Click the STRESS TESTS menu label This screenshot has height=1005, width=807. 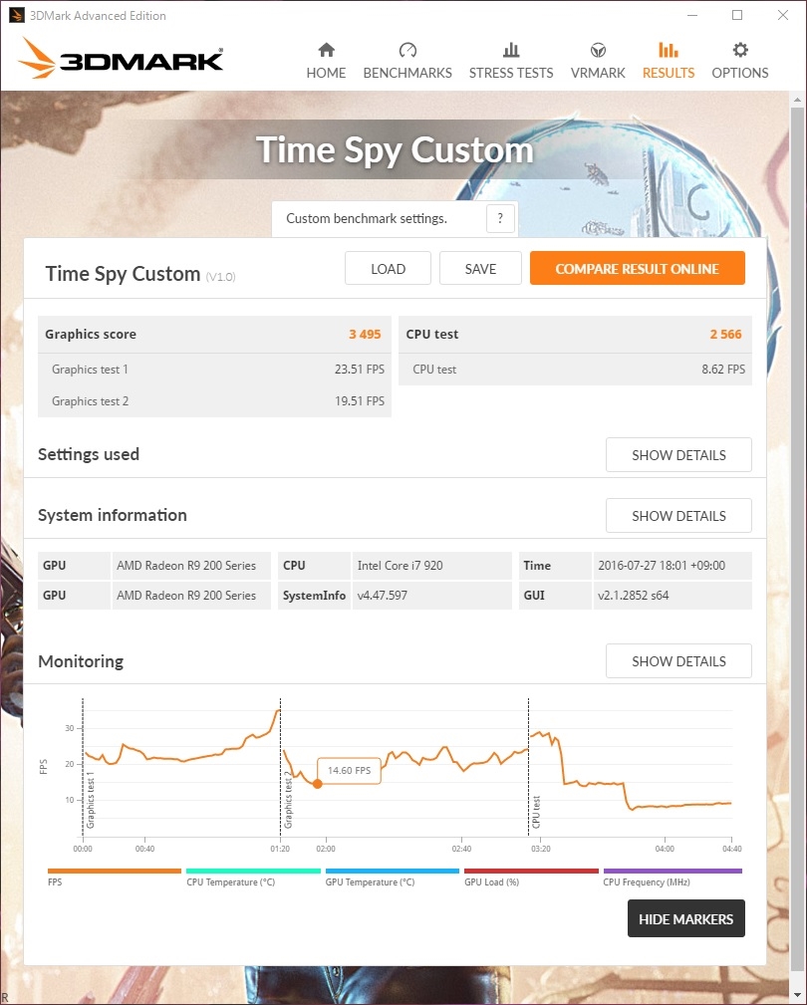[x=511, y=73]
